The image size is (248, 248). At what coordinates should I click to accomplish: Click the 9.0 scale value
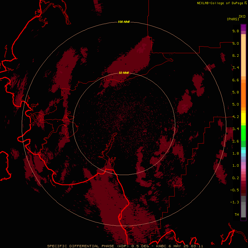point(236,43)
